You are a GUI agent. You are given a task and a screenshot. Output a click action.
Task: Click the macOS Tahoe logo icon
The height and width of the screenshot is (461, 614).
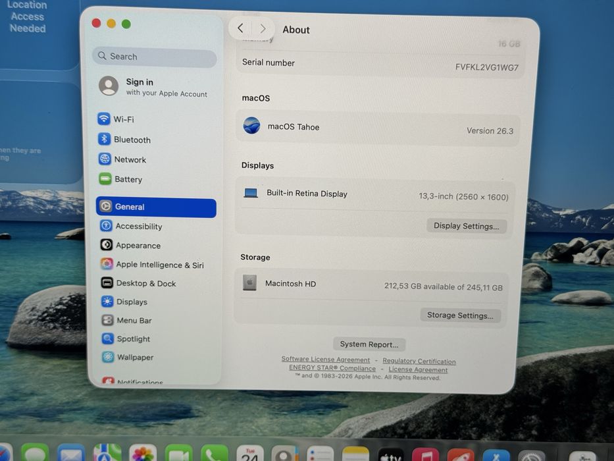(251, 125)
